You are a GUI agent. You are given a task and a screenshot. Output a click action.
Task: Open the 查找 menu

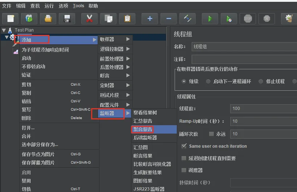click(35, 6)
